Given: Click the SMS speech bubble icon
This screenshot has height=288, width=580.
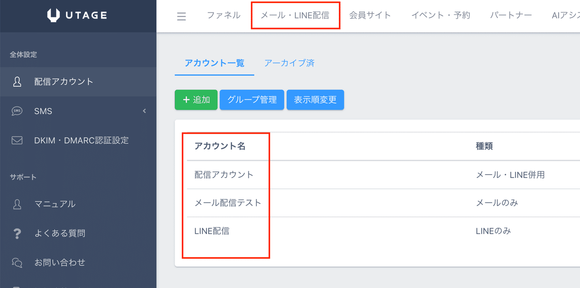Looking at the screenshot, I should 17,111.
